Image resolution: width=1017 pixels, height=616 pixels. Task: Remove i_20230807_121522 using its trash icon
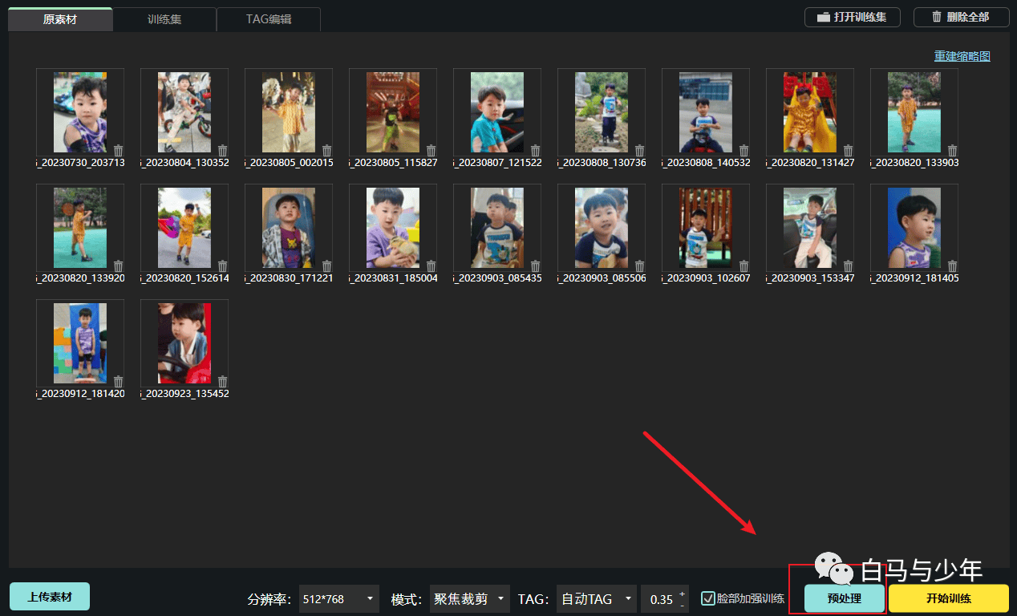pyautogui.click(x=536, y=151)
